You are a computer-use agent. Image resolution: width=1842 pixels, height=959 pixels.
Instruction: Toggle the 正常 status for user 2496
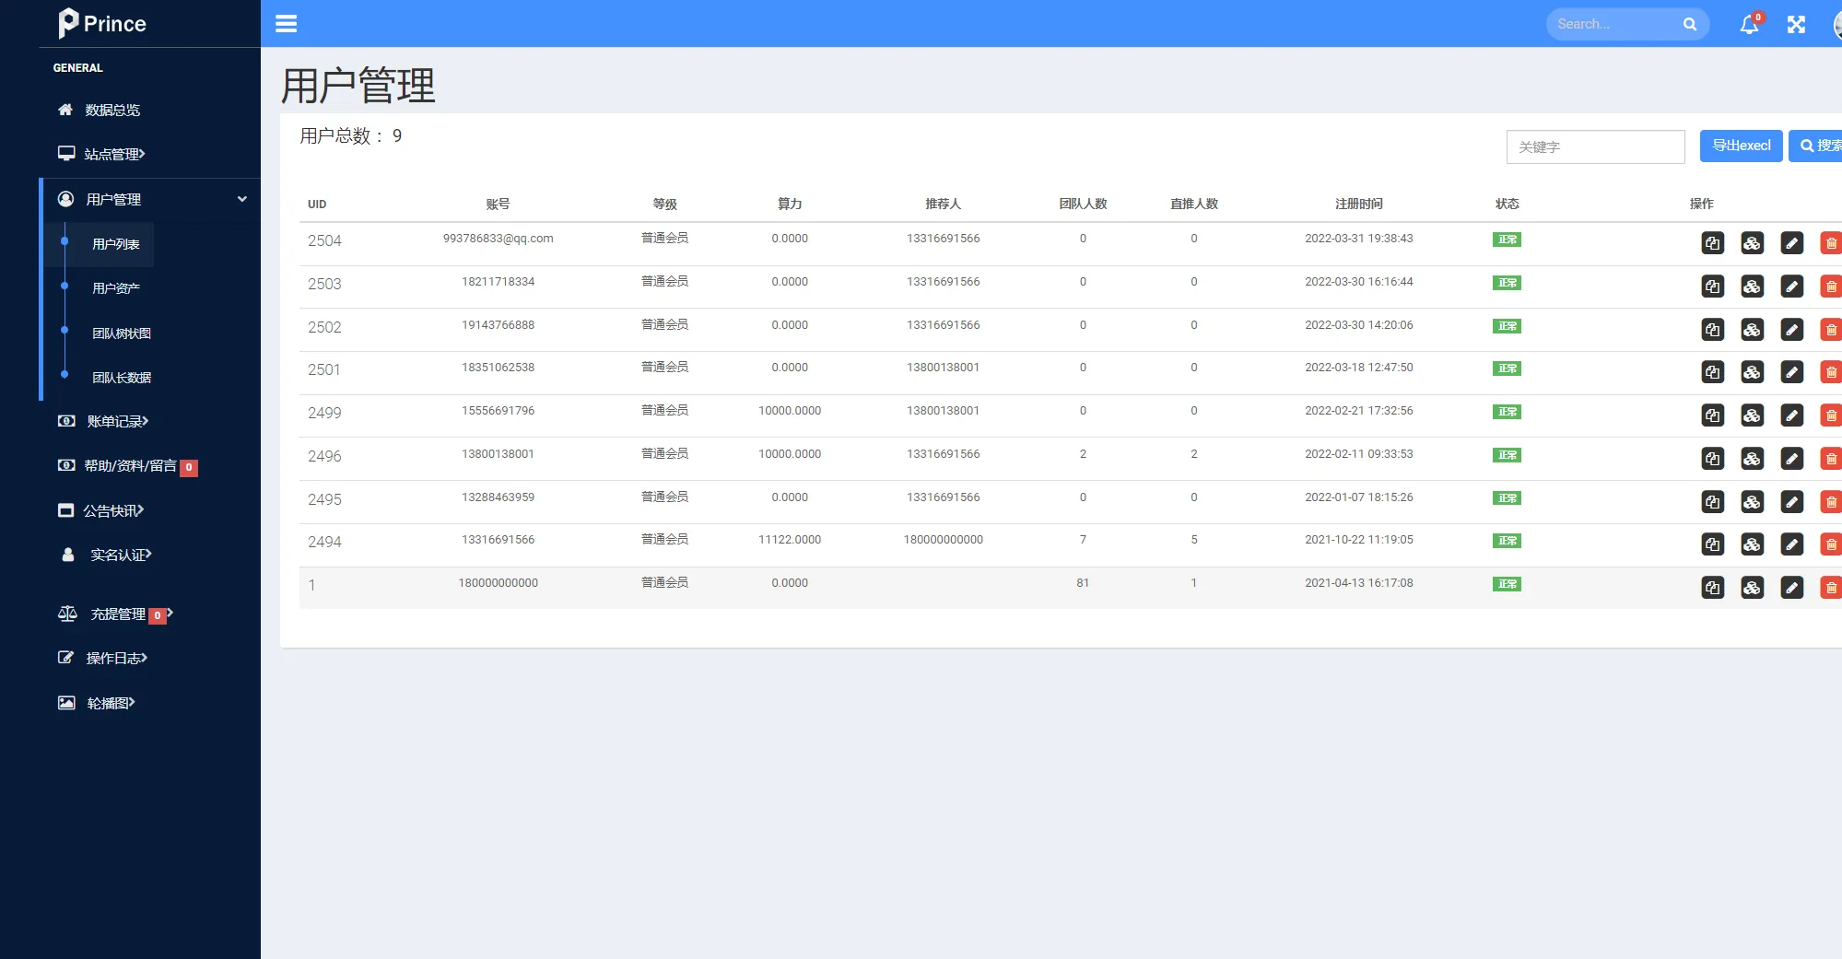(x=1507, y=454)
